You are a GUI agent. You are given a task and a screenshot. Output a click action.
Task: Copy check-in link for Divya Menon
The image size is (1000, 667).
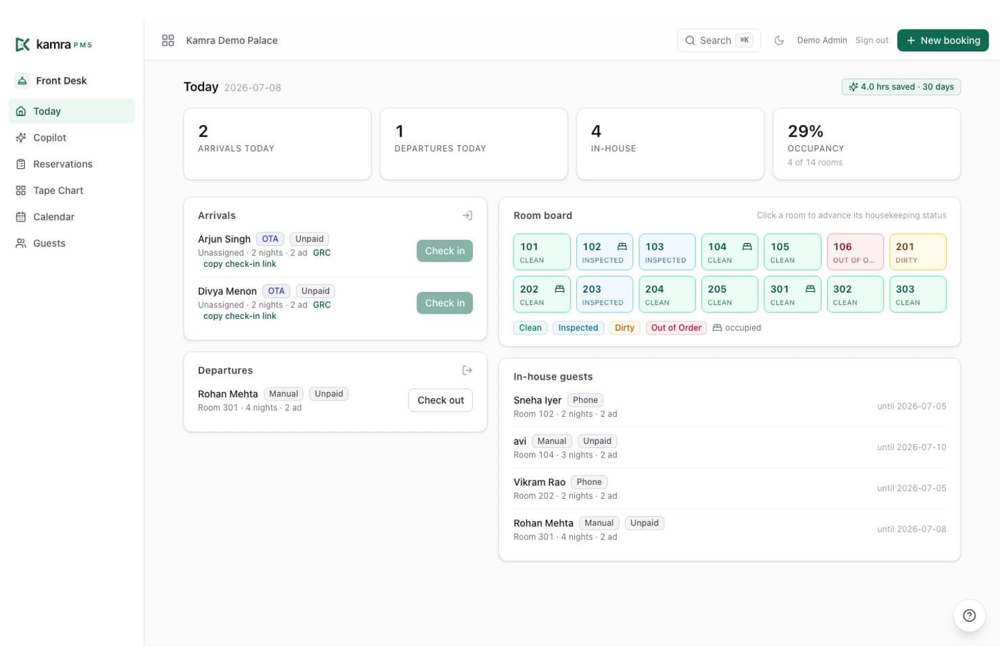click(x=240, y=316)
